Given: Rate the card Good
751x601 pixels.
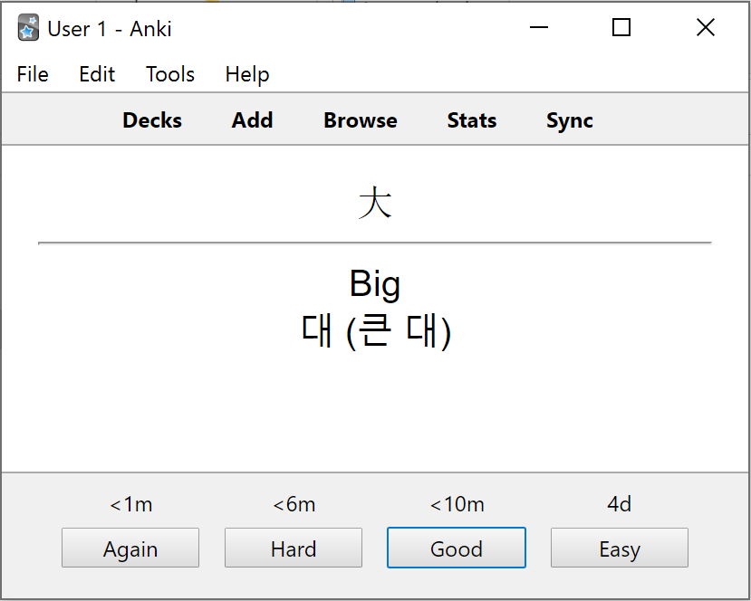Looking at the screenshot, I should [x=457, y=548].
